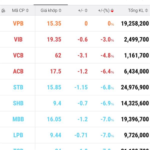
Task: Open VCB stock ticker
Action: [18, 55]
